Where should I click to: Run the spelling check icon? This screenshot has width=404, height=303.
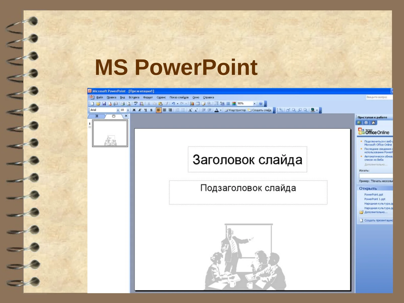[136, 103]
